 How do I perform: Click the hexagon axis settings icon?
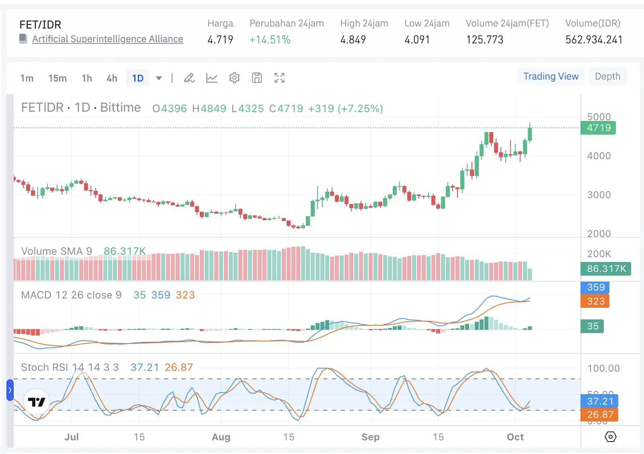point(610,437)
